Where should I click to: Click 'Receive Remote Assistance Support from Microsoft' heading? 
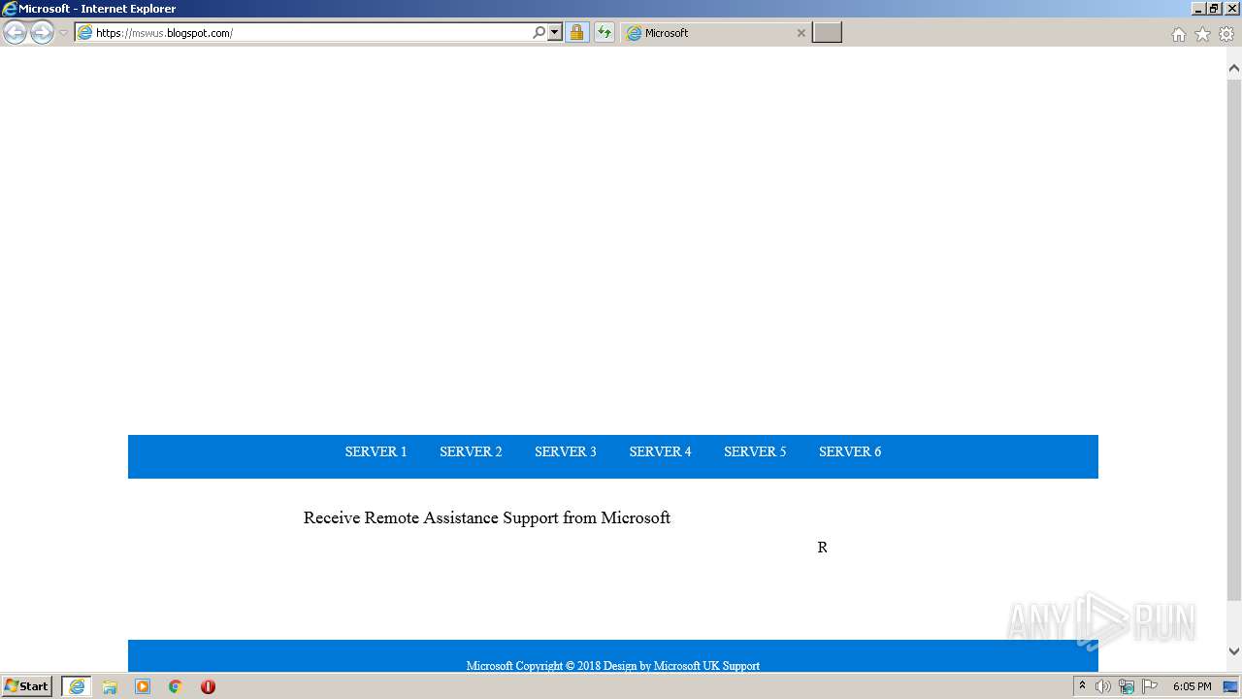[x=487, y=518]
